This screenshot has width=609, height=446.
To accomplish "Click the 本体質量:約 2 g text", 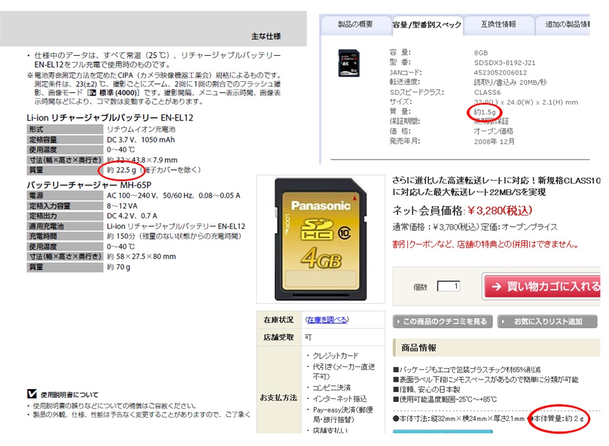I will click(558, 419).
